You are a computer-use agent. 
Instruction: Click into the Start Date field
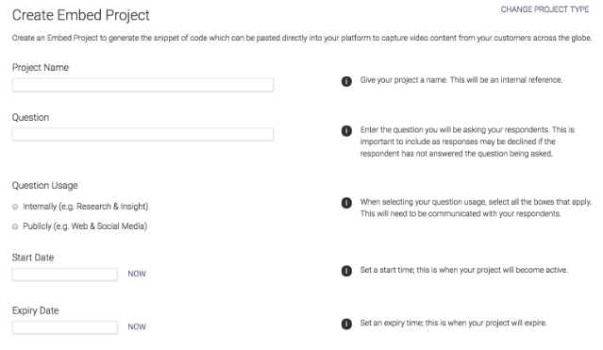pyautogui.click(x=65, y=275)
